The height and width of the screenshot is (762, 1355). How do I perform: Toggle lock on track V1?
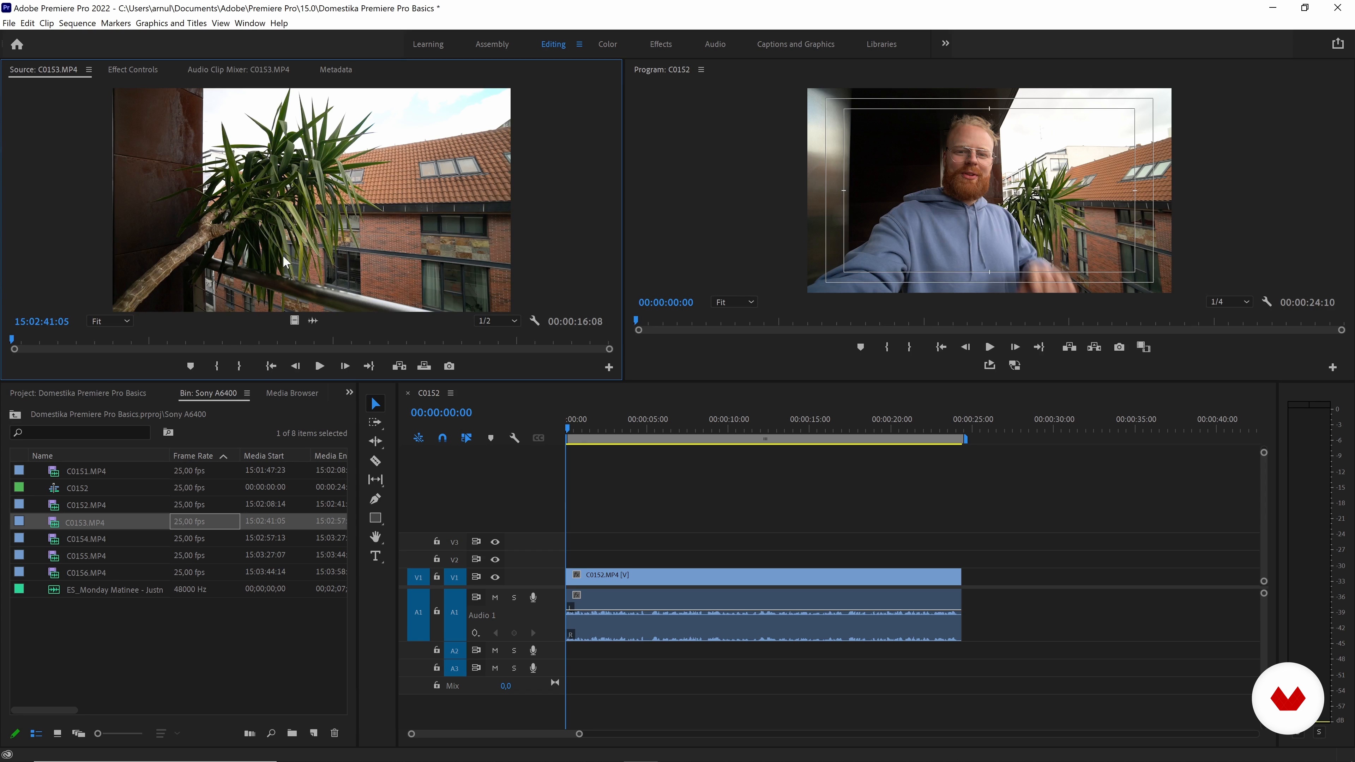(436, 577)
